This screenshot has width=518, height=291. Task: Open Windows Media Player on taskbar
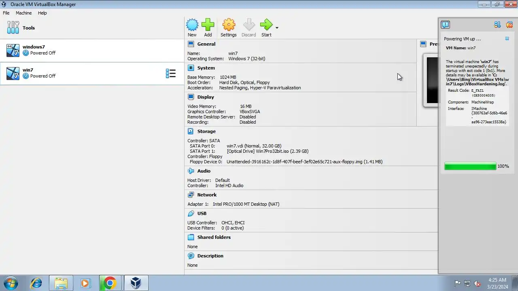coord(85,283)
